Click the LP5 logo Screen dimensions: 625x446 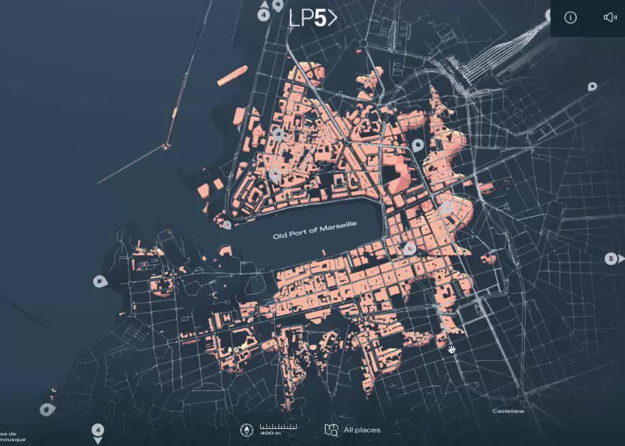(x=312, y=18)
